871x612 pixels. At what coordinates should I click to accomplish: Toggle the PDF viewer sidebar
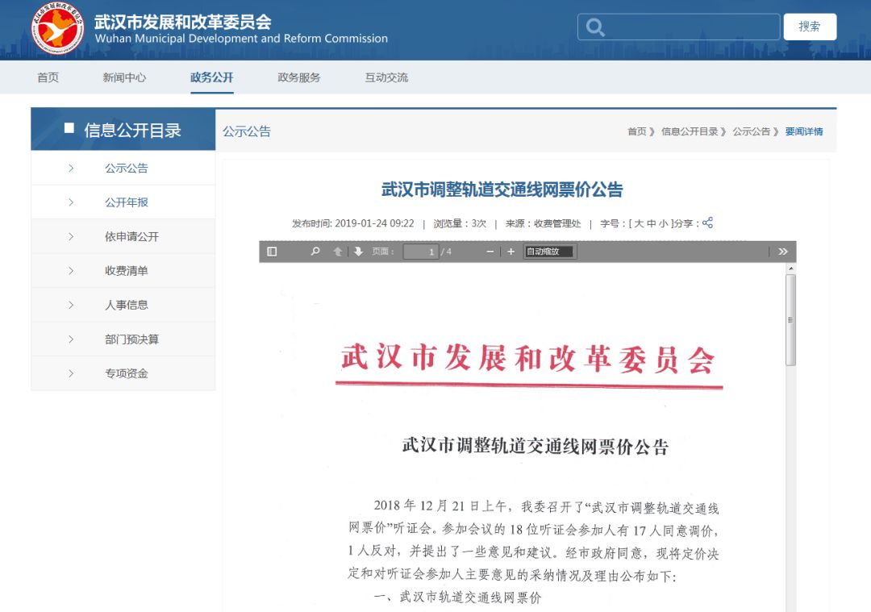pyautogui.click(x=272, y=252)
